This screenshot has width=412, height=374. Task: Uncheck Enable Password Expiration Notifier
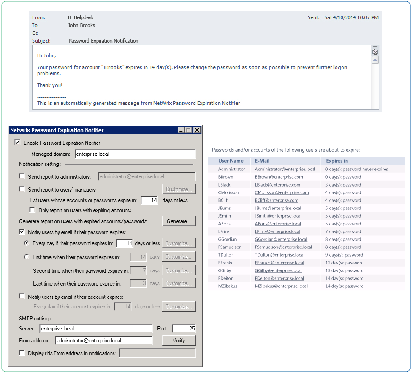click(x=17, y=143)
